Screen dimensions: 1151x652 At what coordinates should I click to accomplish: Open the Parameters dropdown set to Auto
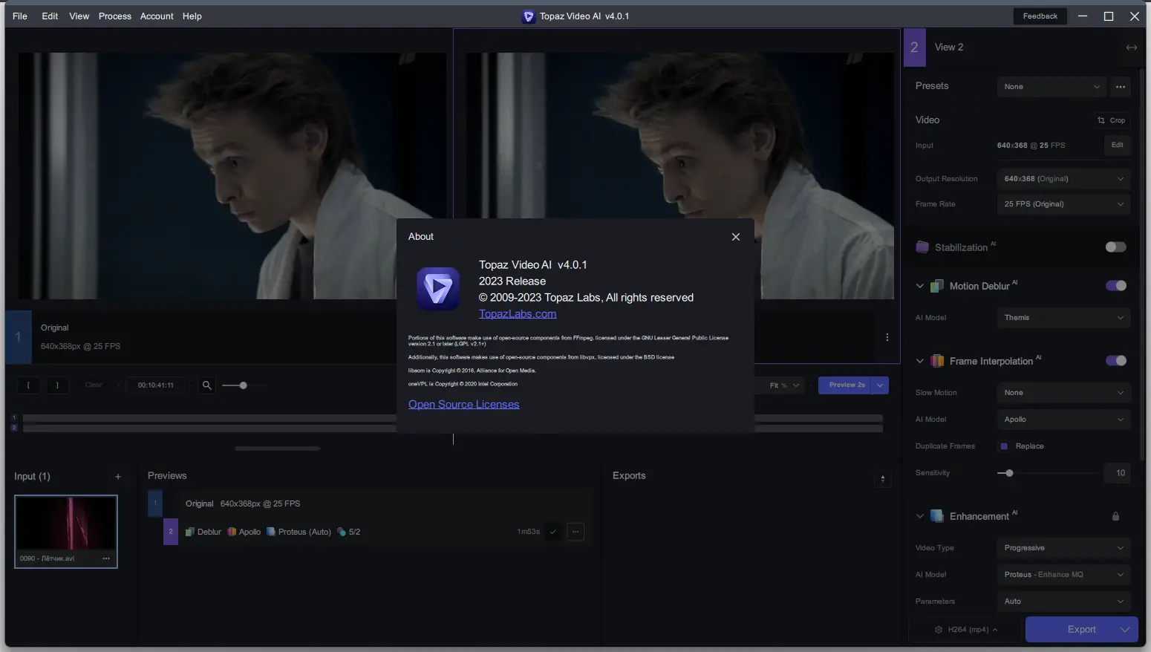pyautogui.click(x=1063, y=602)
